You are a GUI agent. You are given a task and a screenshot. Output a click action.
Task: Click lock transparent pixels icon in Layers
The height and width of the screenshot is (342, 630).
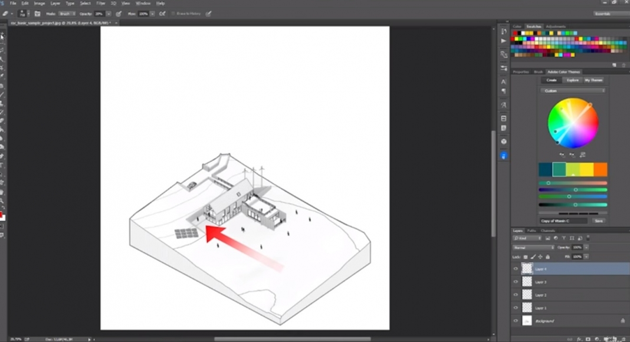coord(527,257)
